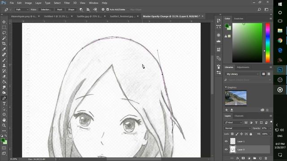287x161 pixels.
Task: Open the Kind filter dropdown
Action: [233, 123]
